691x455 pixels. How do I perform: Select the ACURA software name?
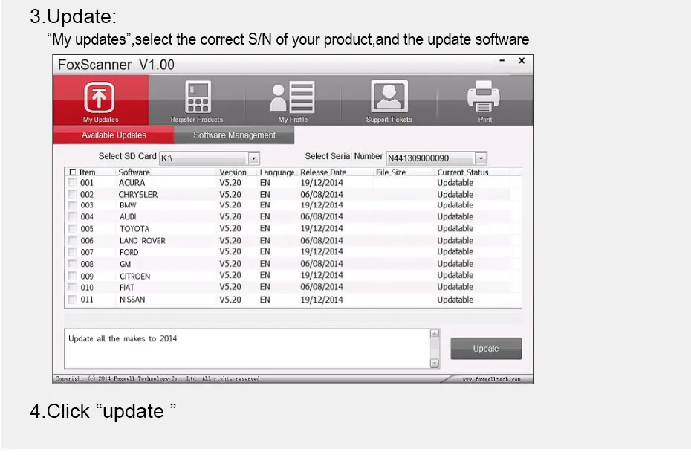pyautogui.click(x=132, y=183)
